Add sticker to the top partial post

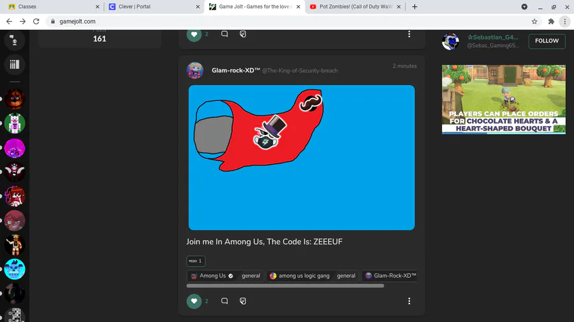[243, 34]
